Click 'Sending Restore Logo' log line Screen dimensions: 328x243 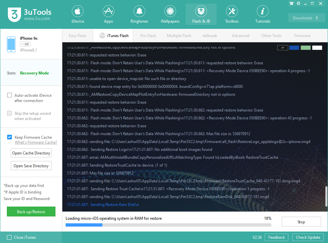139,150
